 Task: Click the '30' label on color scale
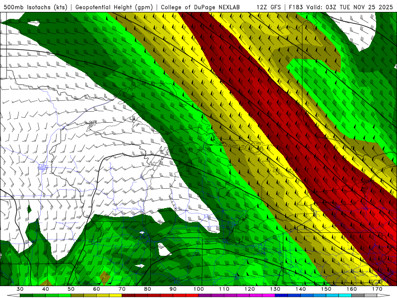[20, 289]
